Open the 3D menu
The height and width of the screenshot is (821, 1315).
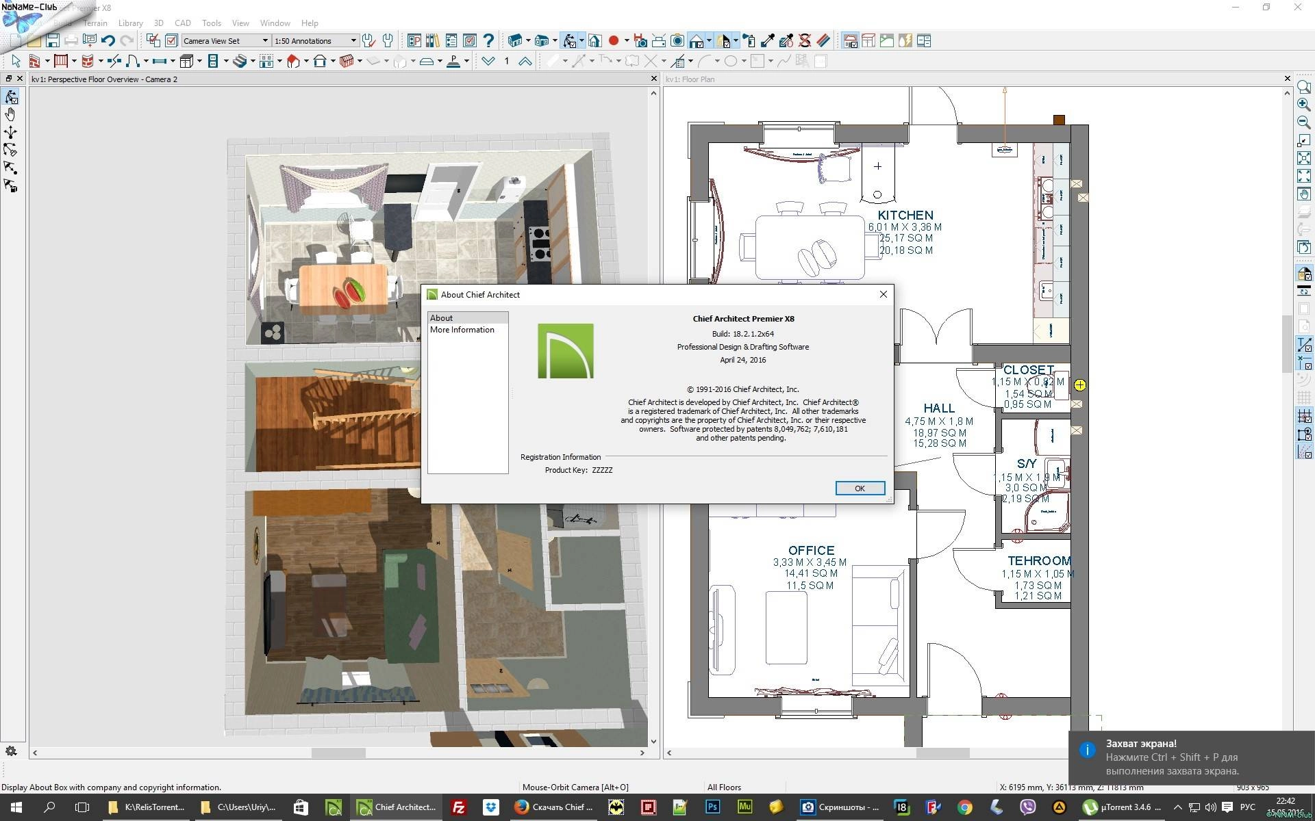pos(158,23)
